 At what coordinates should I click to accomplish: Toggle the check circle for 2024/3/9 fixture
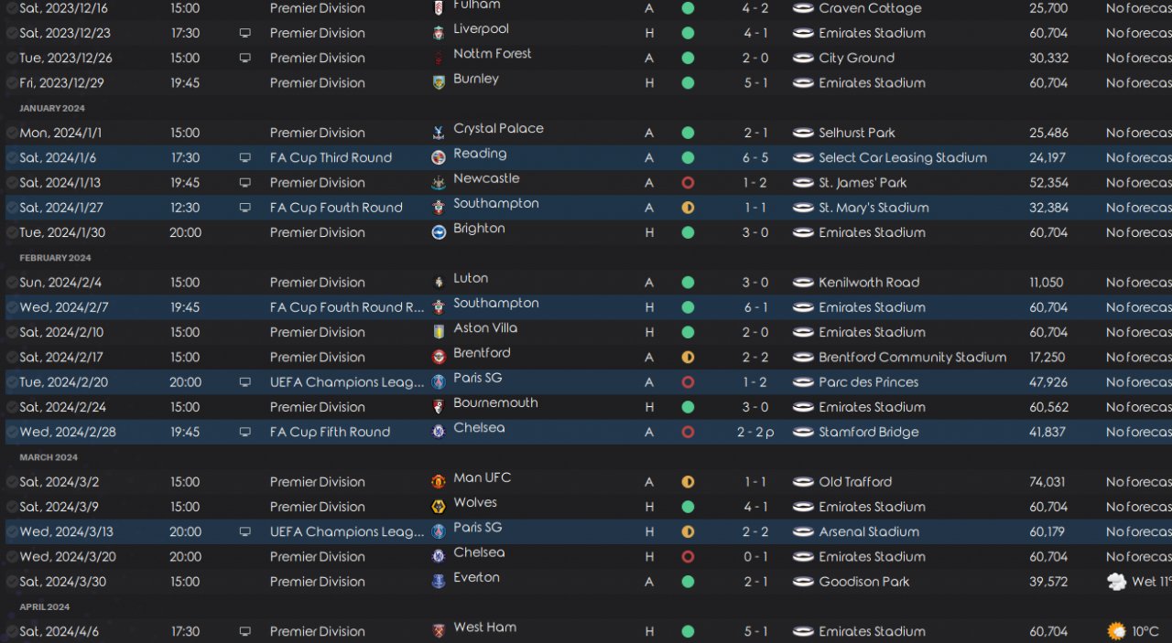tap(12, 507)
